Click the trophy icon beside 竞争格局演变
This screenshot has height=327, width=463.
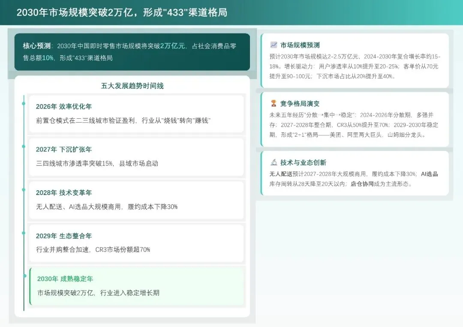pyautogui.click(x=274, y=103)
